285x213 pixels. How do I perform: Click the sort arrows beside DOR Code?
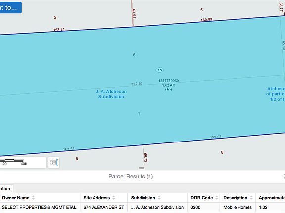(217, 198)
